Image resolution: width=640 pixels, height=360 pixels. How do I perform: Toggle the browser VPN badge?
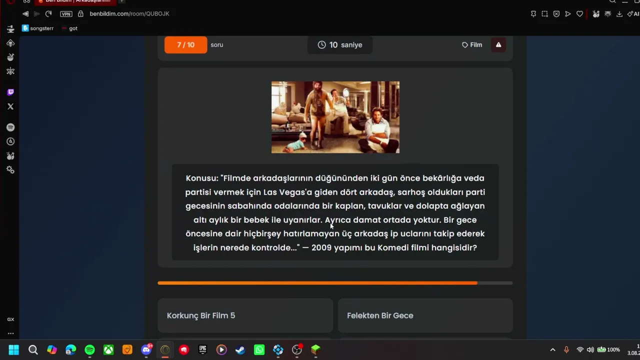pyautogui.click(x=66, y=14)
